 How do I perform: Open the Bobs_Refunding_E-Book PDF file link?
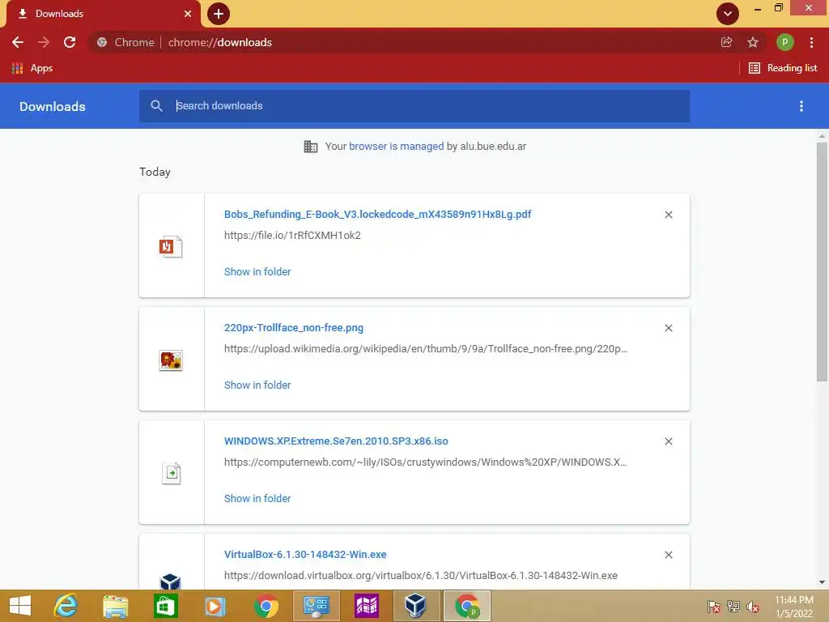(377, 214)
